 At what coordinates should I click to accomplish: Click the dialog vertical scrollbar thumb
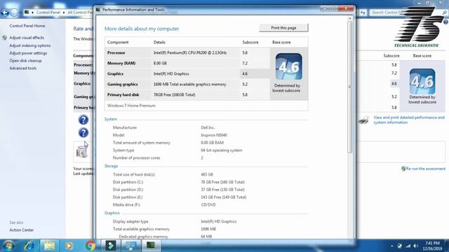tap(349, 87)
